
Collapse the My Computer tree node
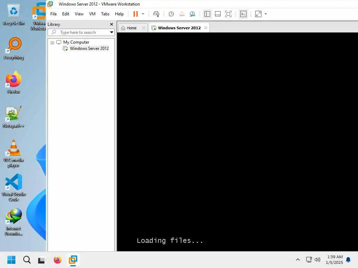click(x=52, y=43)
